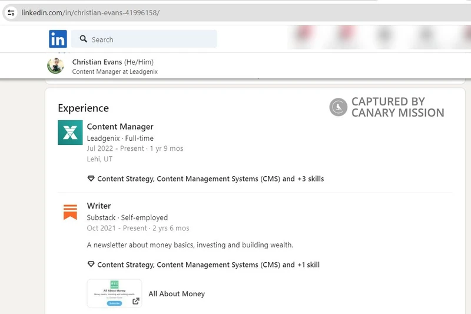Image resolution: width=471 pixels, height=314 pixels.
Task: Click the 'Lehi, UT' location text
Action: pos(99,159)
